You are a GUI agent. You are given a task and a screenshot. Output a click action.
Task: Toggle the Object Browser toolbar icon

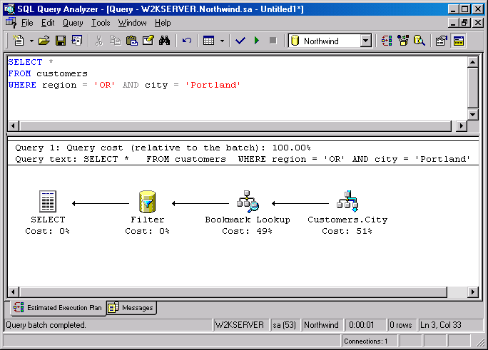pyautogui.click(x=403, y=41)
